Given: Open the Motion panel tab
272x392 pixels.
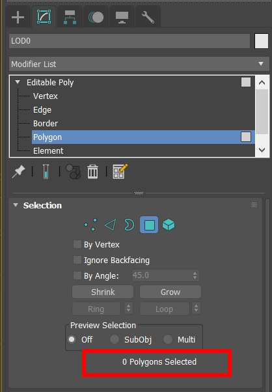Looking at the screenshot, I should tap(96, 17).
